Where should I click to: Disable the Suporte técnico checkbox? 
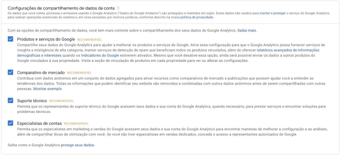click(11, 100)
